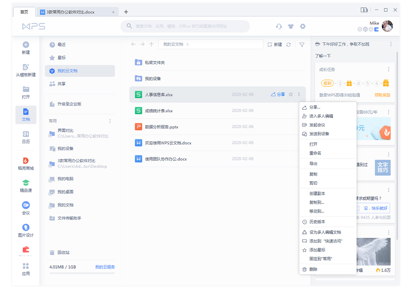Choose 重命名 in the context menu
The height and width of the screenshot is (291, 412).
click(x=328, y=153)
